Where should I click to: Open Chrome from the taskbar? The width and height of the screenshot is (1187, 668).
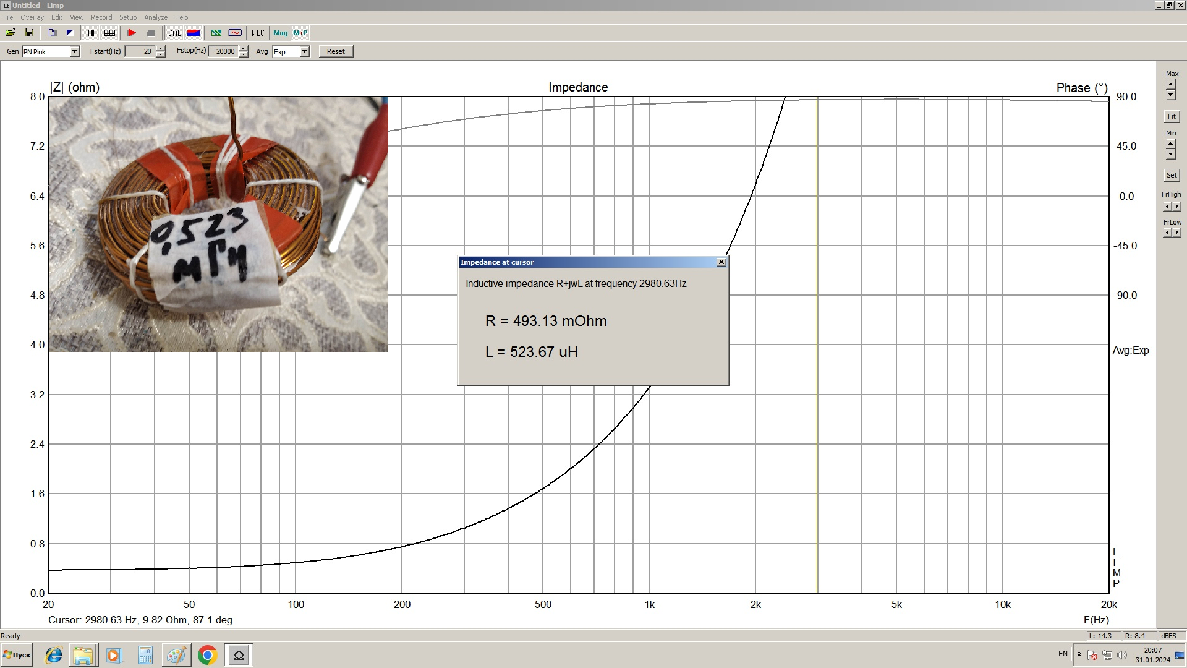[x=208, y=655]
